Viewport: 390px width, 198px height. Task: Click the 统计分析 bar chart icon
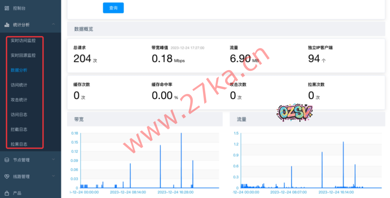coord(6,25)
